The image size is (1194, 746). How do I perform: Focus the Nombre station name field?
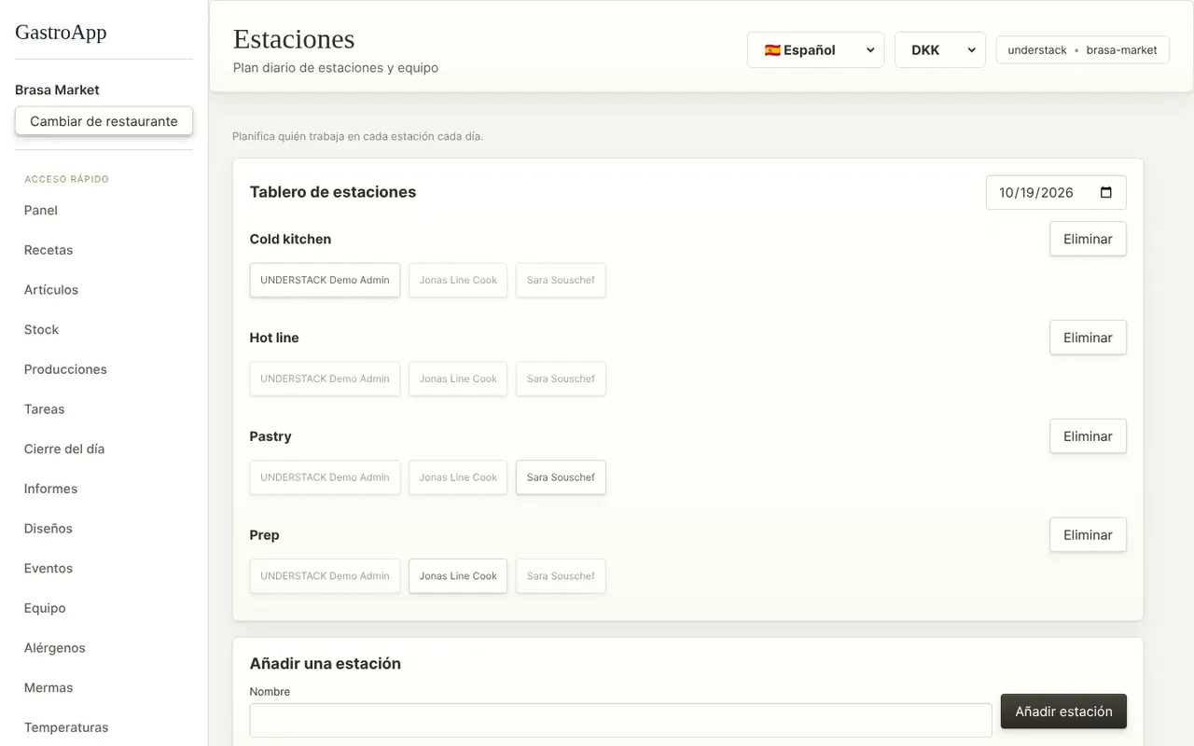point(620,721)
